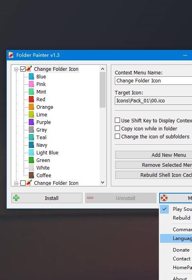Click the paintbrush icon of second Change Folder Icon
Screen dimensions: 192x280
click(29, 183)
